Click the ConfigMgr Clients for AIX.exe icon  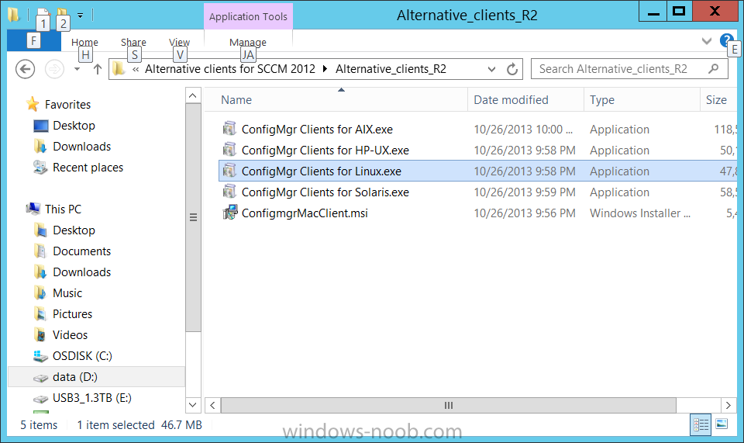229,129
